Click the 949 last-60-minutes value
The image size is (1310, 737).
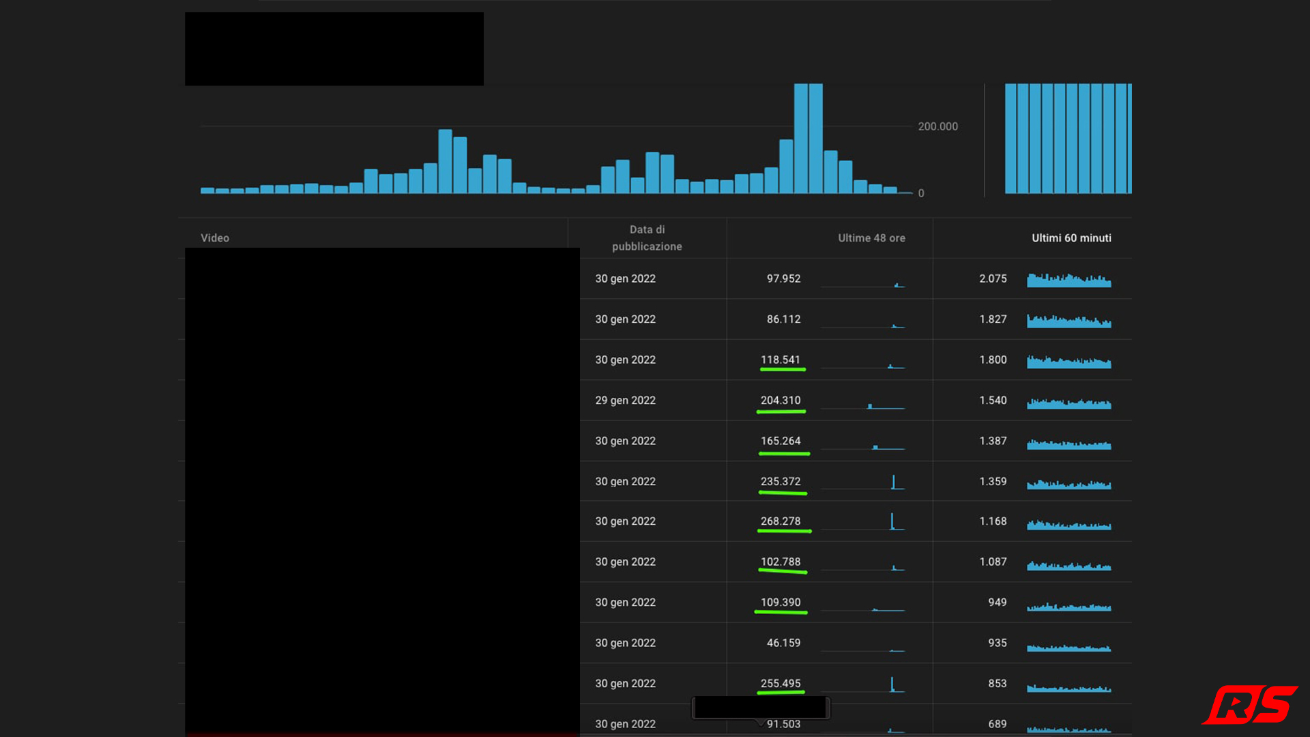pyautogui.click(x=997, y=603)
